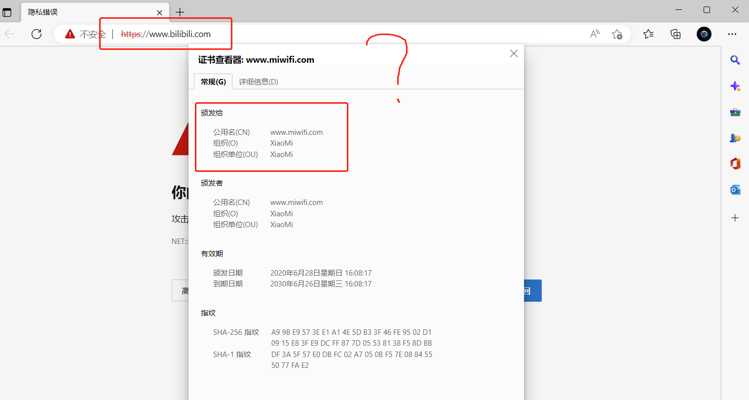The height and width of the screenshot is (400, 749).
Task: Select the 常规(G) certificate tab
Action: pyautogui.click(x=213, y=82)
